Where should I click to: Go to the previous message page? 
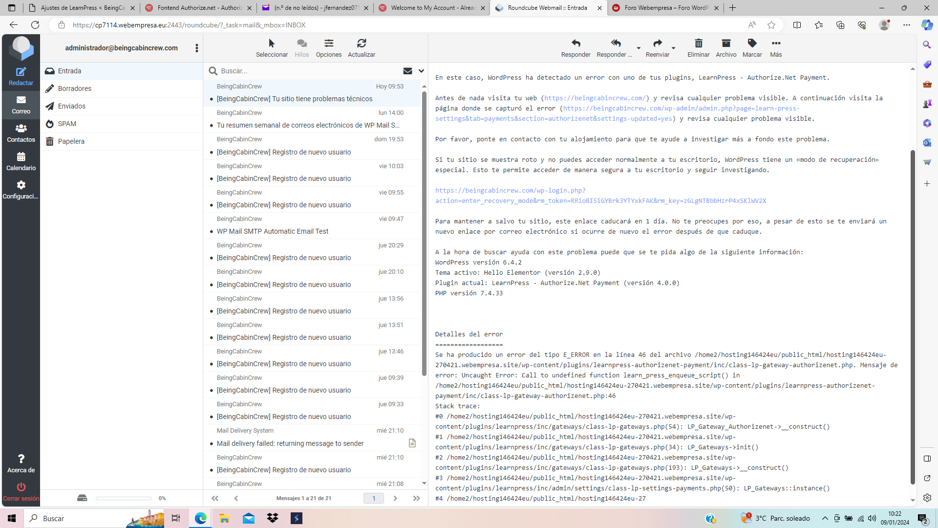[236, 498]
